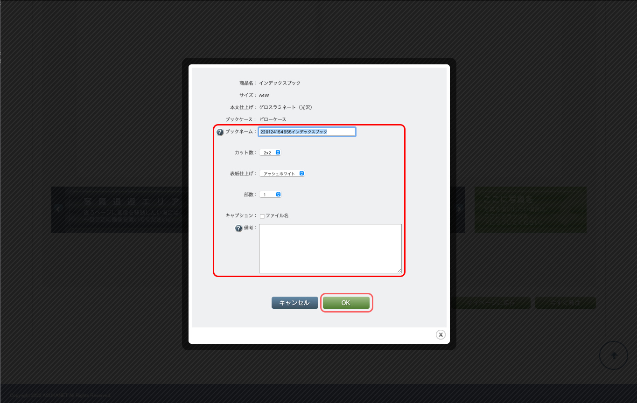Click the scroll-to-top arrow behind the dialog
The height and width of the screenshot is (403, 637).
point(614,355)
